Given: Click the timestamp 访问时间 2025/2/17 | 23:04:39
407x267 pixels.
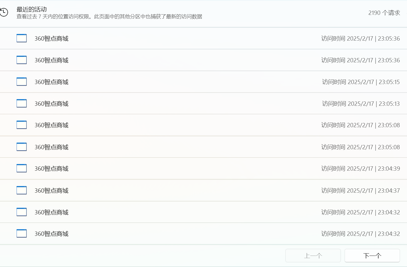Looking at the screenshot, I should tap(361, 169).
